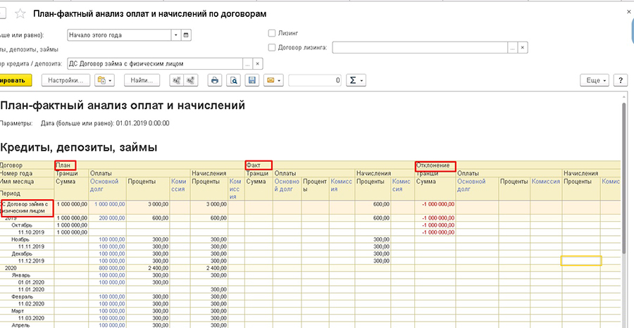Screen dimensions: 634x328
Task: Expand the Начало этого года dropdown
Action: pos(175,34)
